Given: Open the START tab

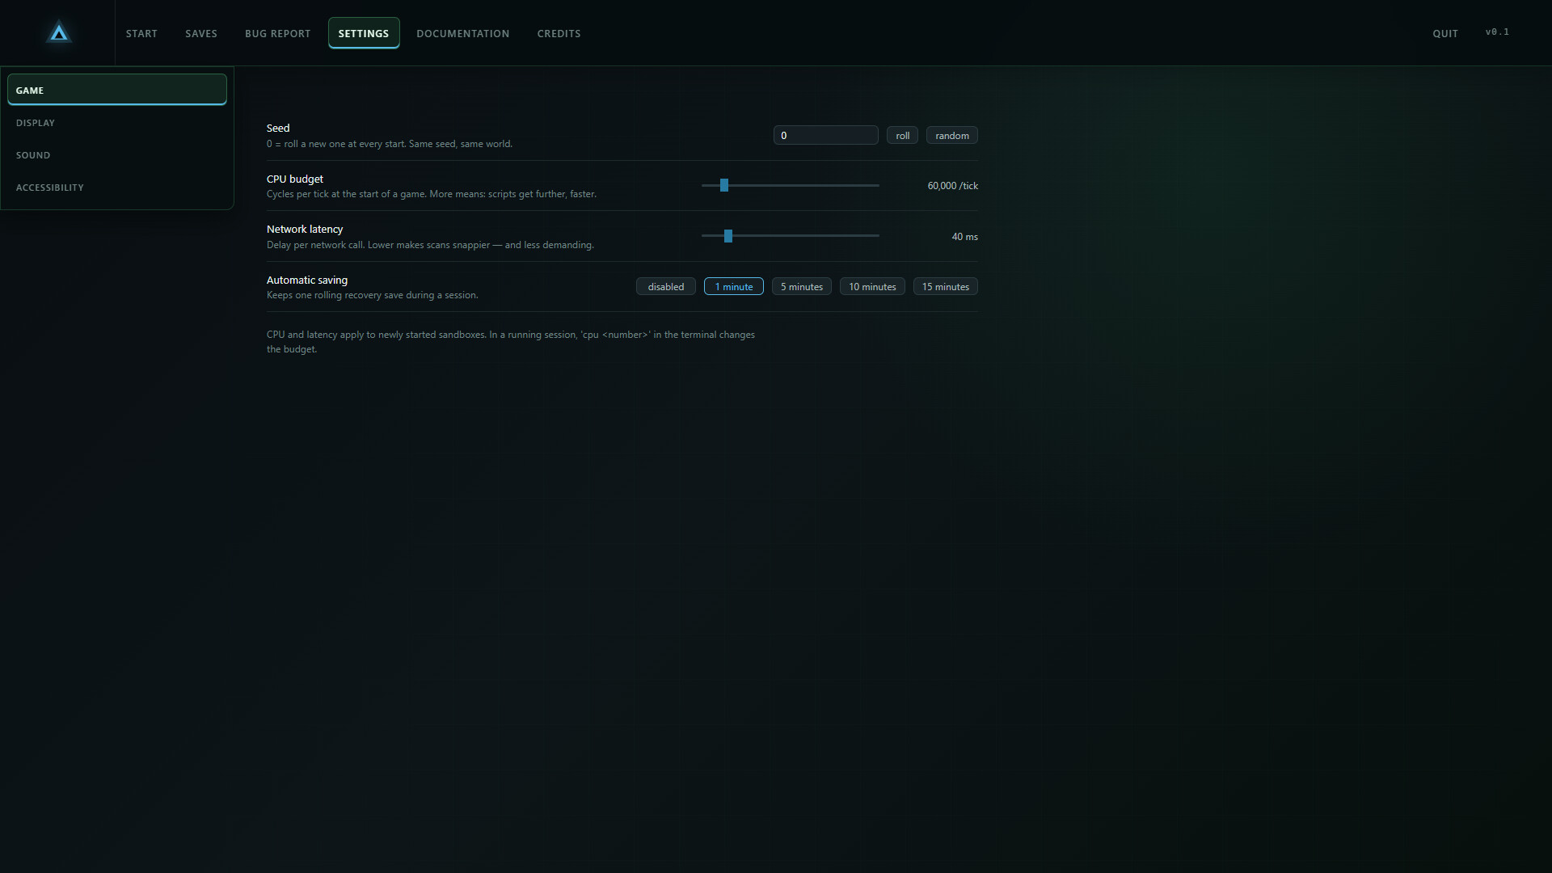Looking at the screenshot, I should 141,33.
